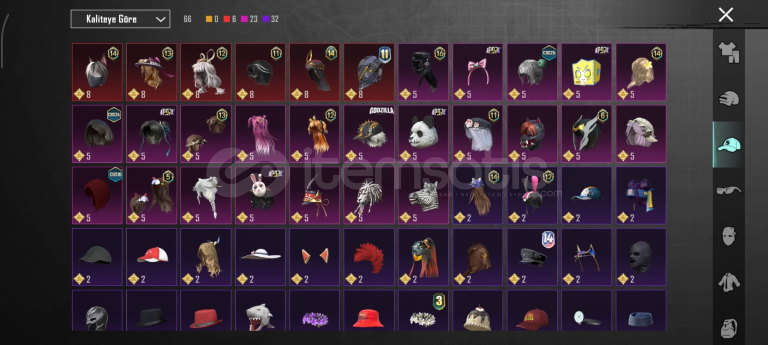Filter by the red rarity swatch
Viewport: 768px width, 345px height.
point(227,19)
